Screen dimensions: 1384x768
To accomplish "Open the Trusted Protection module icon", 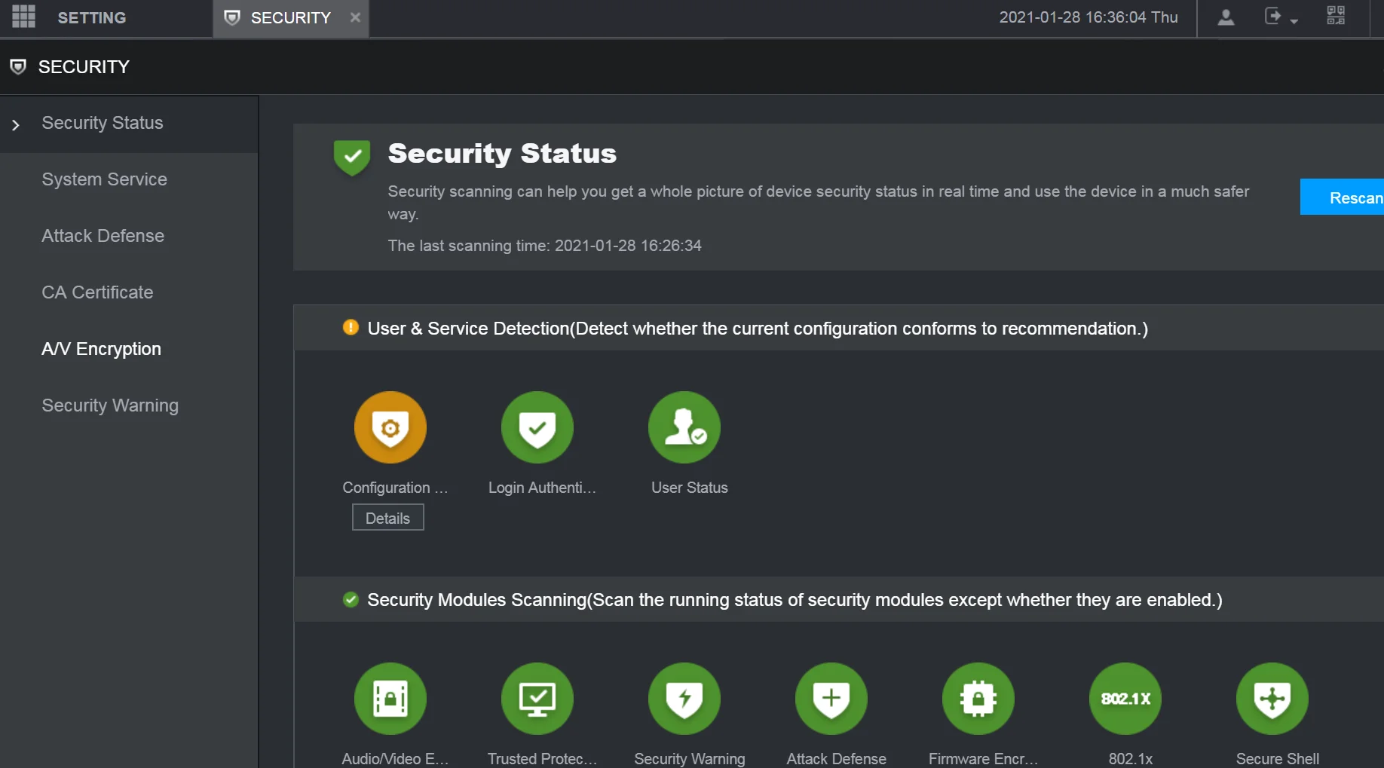I will tap(537, 699).
